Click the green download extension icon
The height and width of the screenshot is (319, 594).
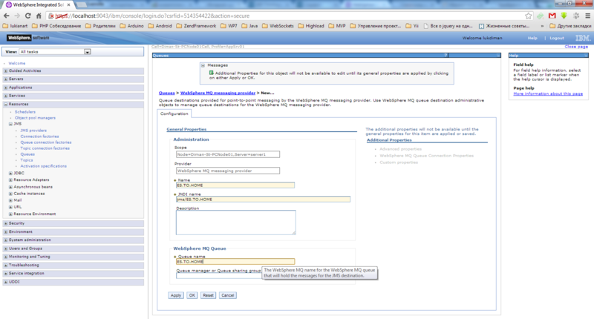[x=564, y=16]
